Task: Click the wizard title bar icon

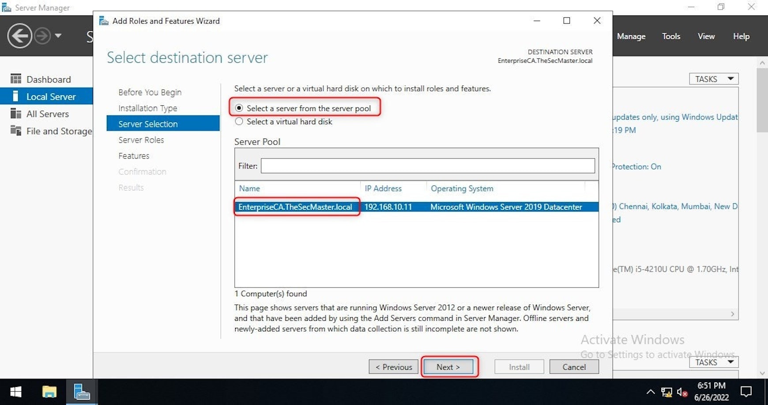Action: point(104,21)
